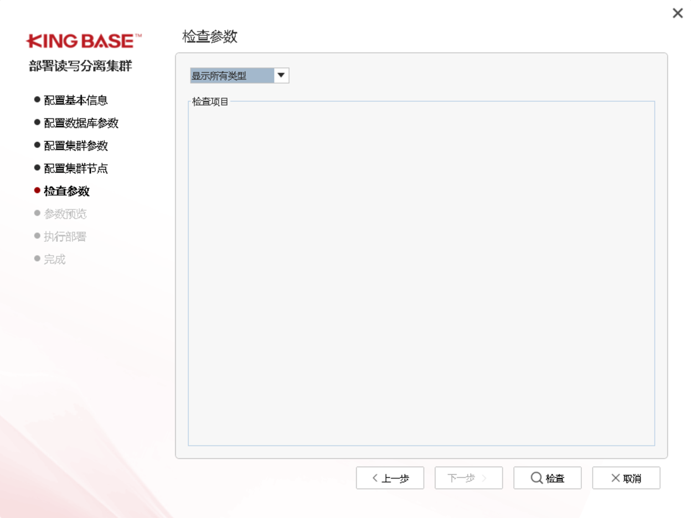Switch to the 配置集群节点 step
This screenshot has width=691, height=518.
pos(75,168)
